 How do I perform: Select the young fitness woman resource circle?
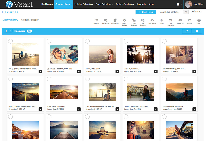(x=11, y=41)
